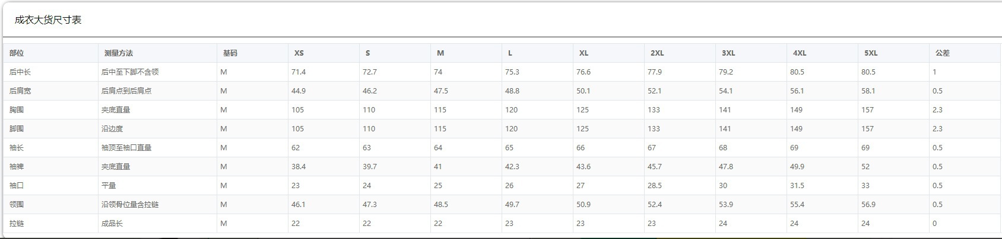Select the 28.5 cell in 袖口 row
The height and width of the screenshot is (239, 1002).
655,186
